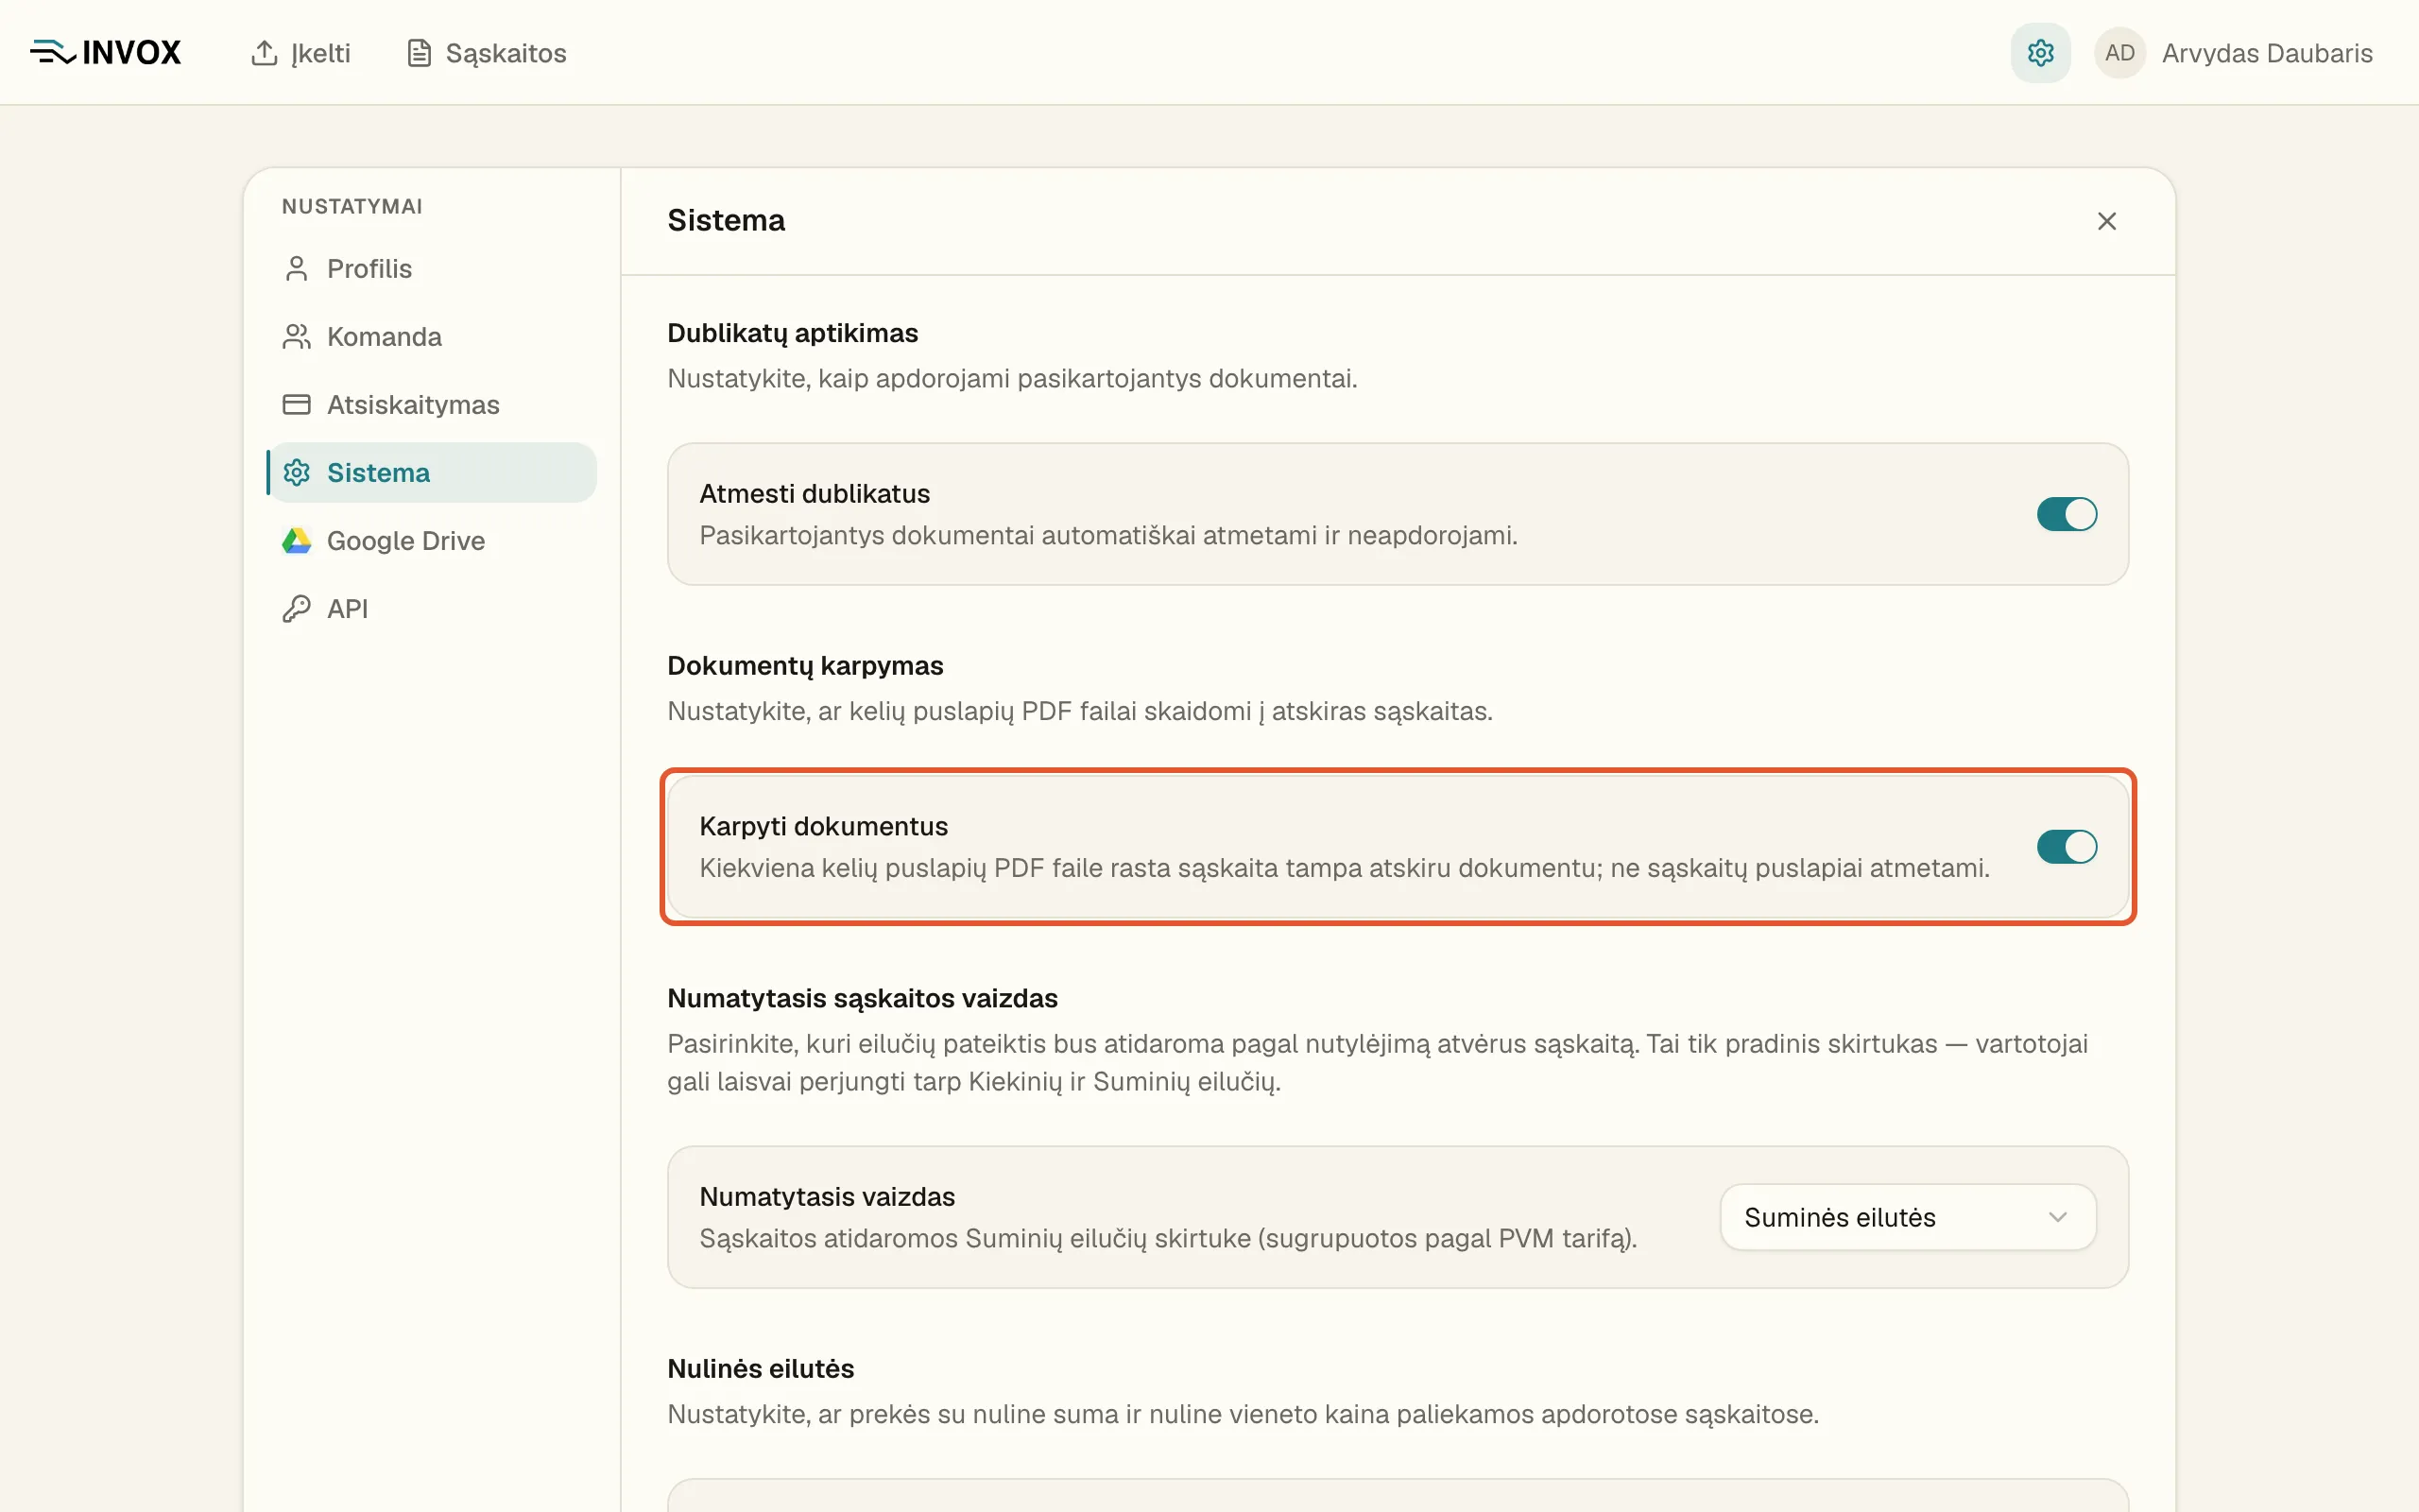Open the Atsiskaitymas settings section
Image resolution: width=2419 pixels, height=1512 pixels.
coord(433,405)
